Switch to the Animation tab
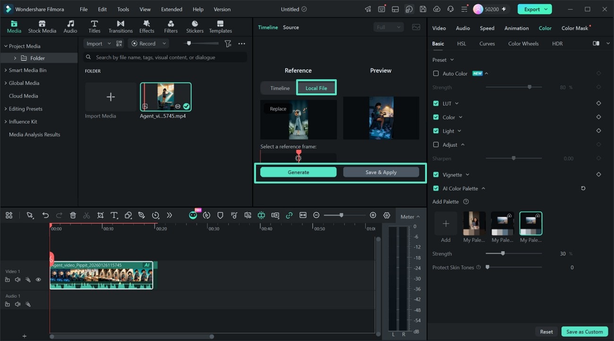Screen dimensions: 614x341 click(516, 28)
